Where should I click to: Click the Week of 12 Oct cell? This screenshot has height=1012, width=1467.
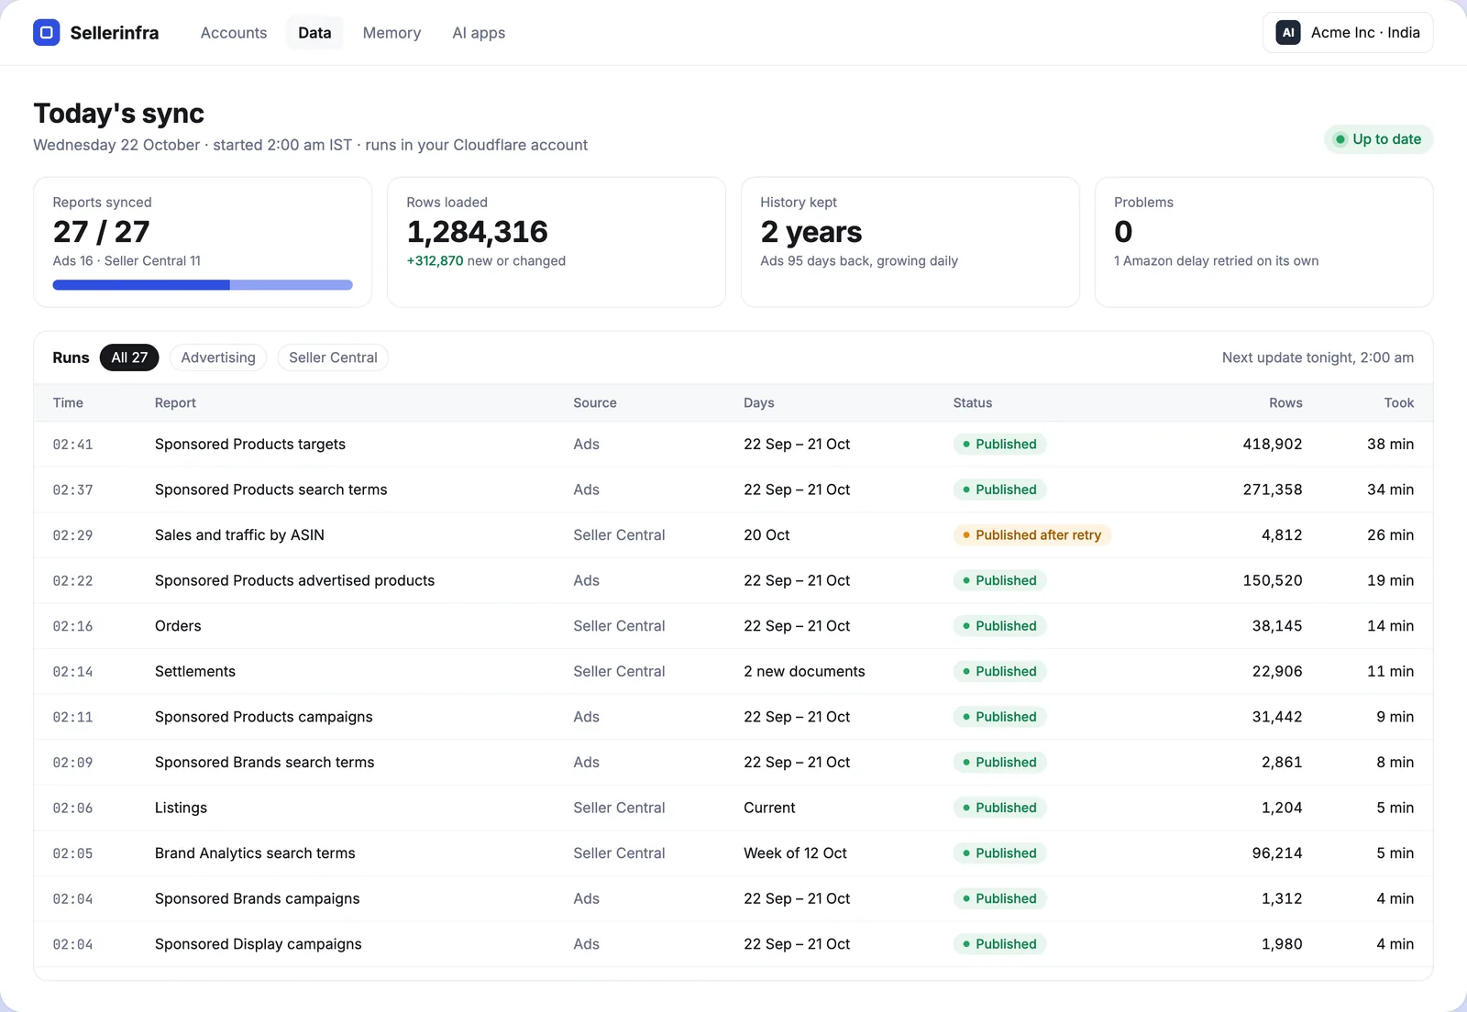point(795,853)
